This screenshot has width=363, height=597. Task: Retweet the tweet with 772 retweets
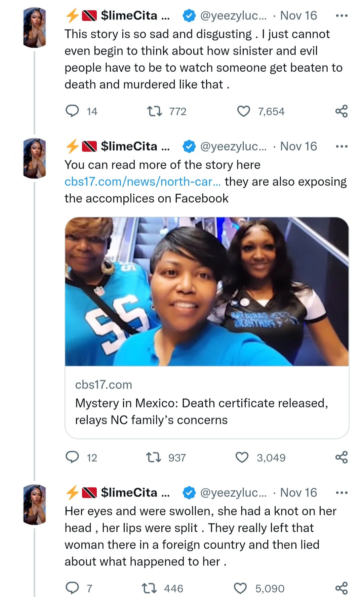click(155, 111)
